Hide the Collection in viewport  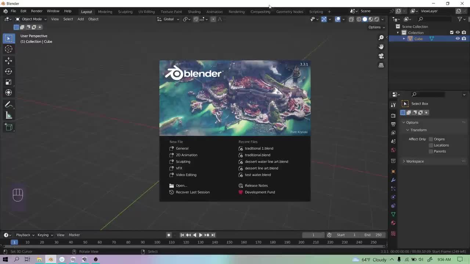(x=458, y=33)
